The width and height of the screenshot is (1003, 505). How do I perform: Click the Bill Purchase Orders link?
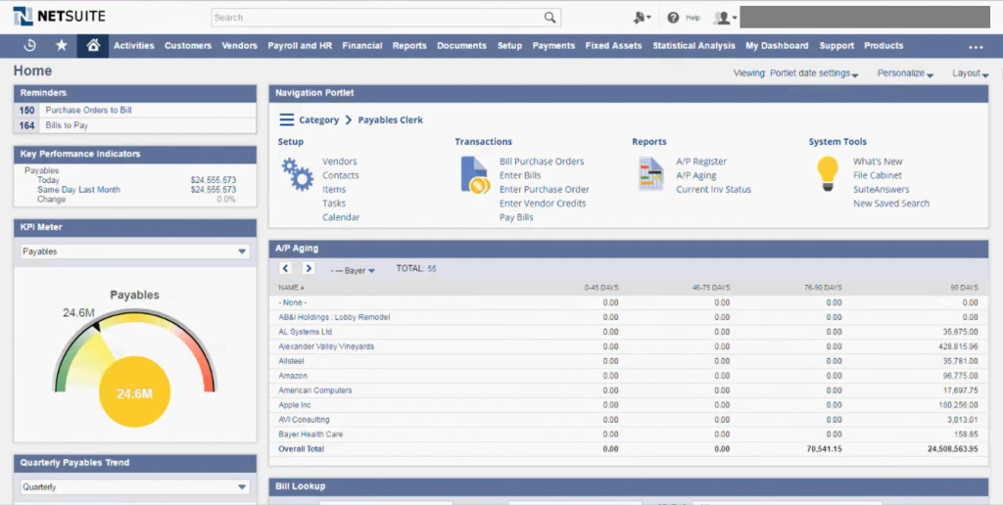point(541,161)
